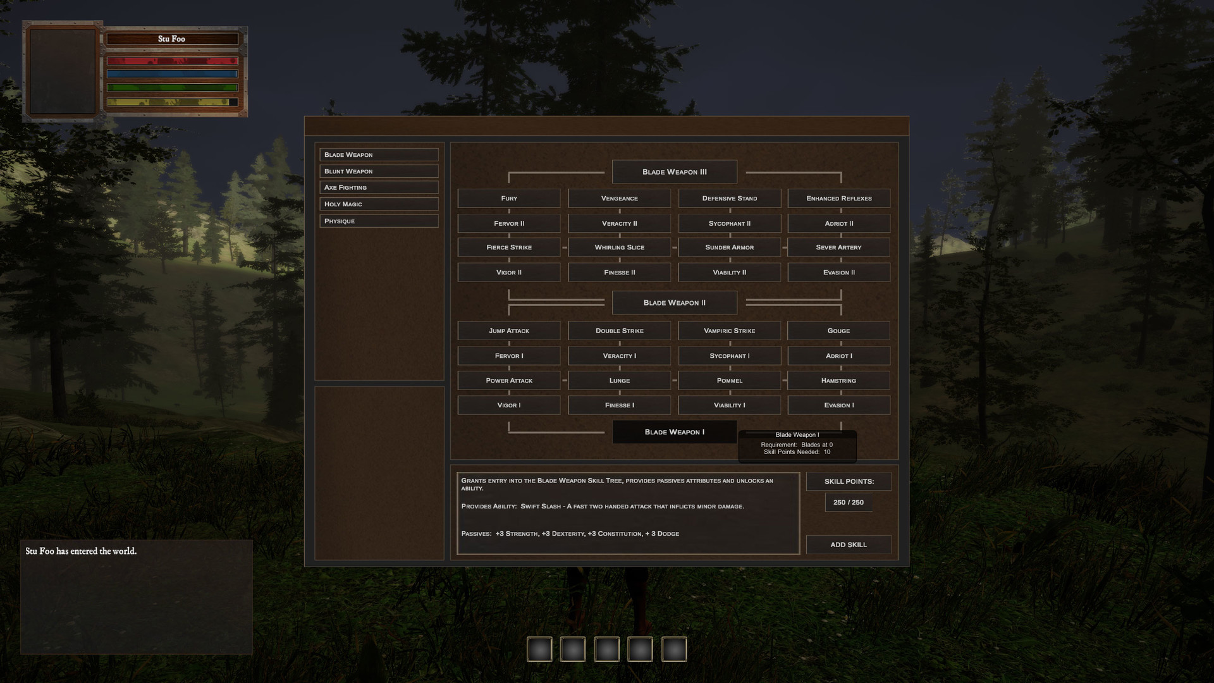Select the Whirling Slice skill
The height and width of the screenshot is (683, 1214).
(619, 247)
